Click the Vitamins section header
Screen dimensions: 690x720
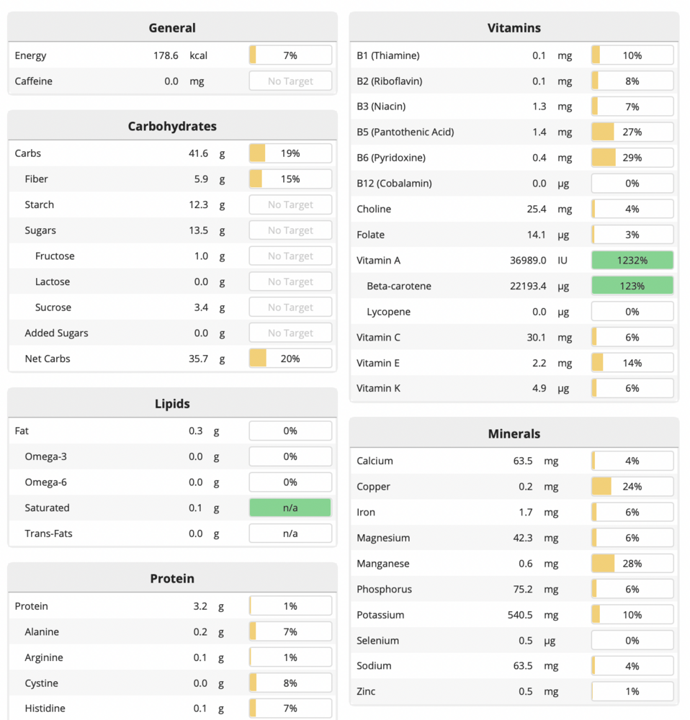[514, 28]
